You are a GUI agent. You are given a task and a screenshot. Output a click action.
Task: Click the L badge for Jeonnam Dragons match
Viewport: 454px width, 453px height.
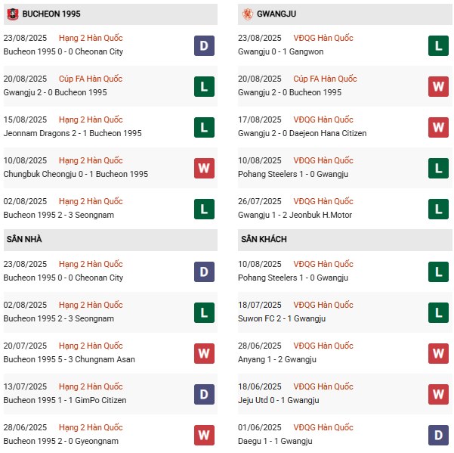pyautogui.click(x=203, y=127)
